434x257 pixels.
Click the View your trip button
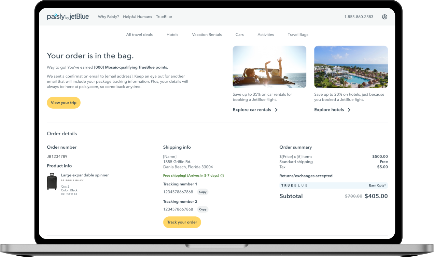click(x=64, y=103)
